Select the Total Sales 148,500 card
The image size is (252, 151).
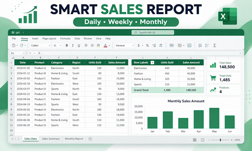[224, 65]
